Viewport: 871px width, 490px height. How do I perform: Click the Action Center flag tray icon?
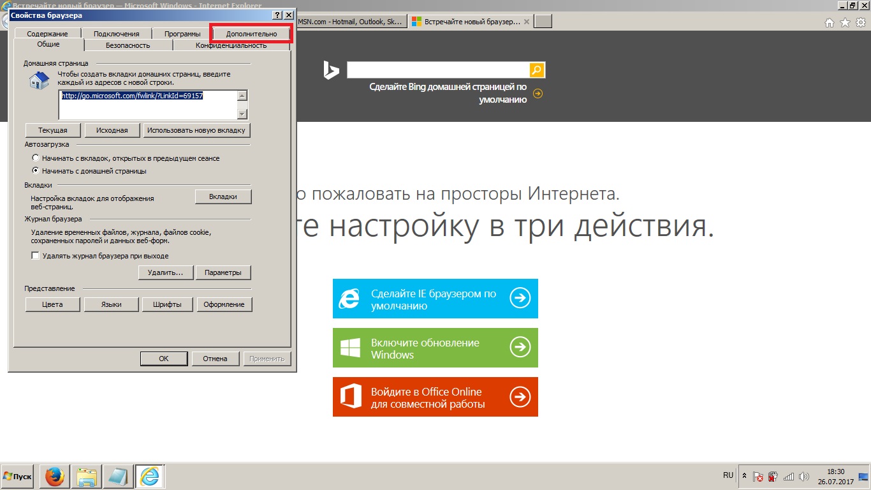tap(758, 476)
